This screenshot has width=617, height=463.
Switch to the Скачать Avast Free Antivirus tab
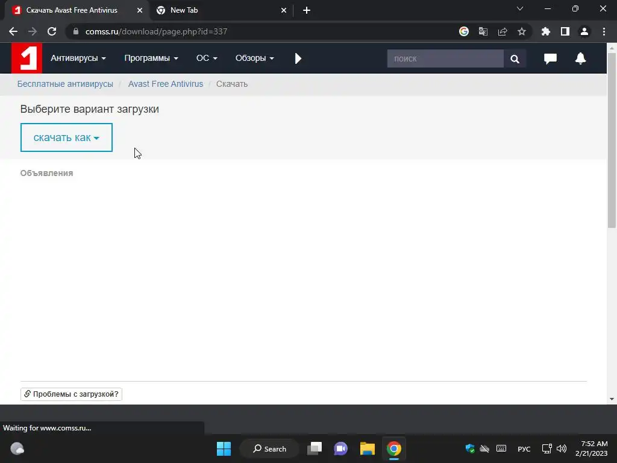[x=72, y=10]
